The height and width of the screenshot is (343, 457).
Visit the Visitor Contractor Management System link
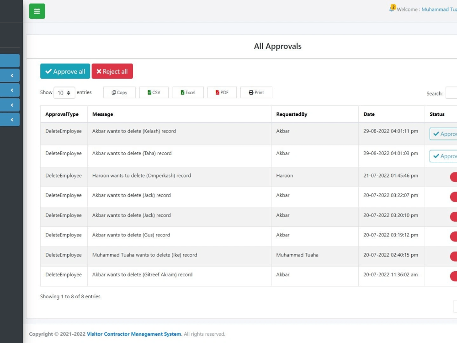[x=133, y=334]
